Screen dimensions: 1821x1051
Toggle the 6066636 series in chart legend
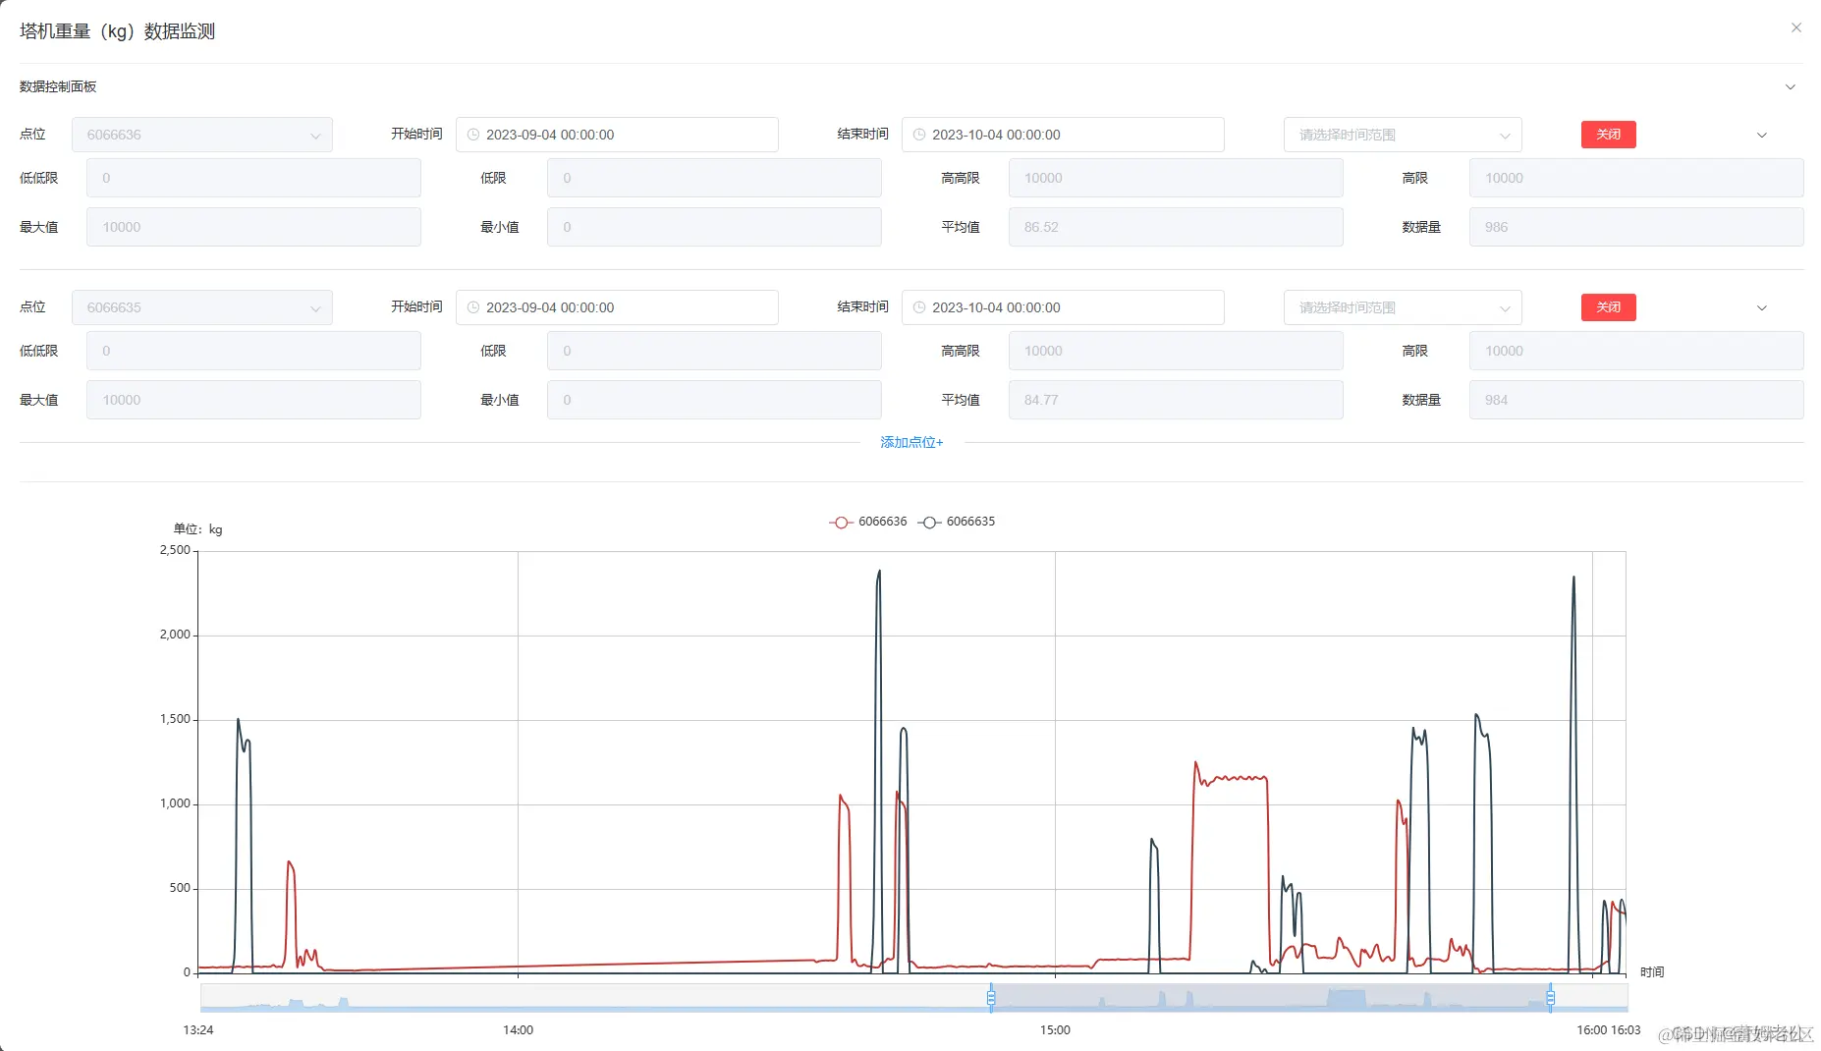point(868,522)
